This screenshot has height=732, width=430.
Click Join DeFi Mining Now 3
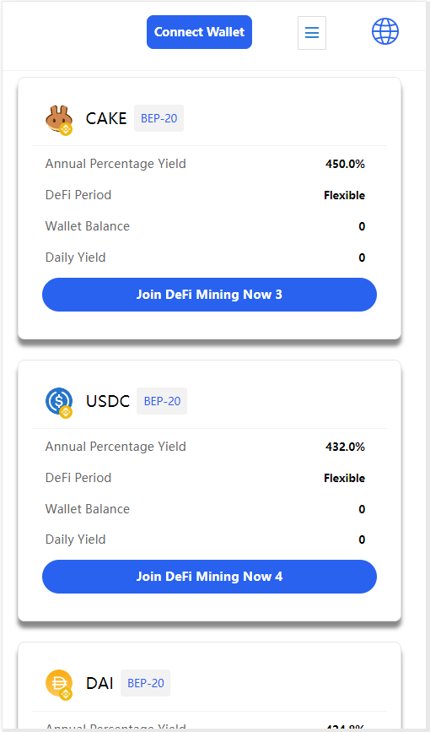209,295
